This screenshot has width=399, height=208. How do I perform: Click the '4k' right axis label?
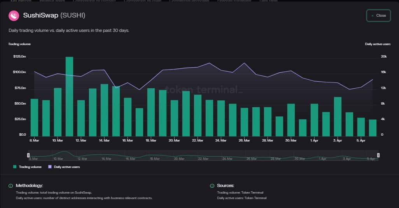pyautogui.click(x=383, y=119)
